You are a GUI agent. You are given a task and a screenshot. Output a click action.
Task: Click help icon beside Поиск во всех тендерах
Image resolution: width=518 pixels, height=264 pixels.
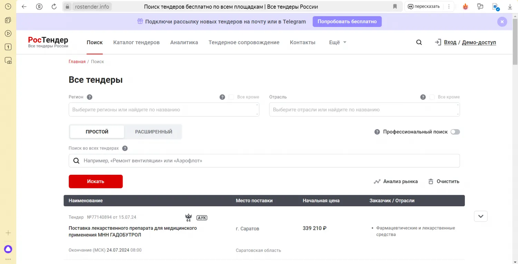[125, 148]
